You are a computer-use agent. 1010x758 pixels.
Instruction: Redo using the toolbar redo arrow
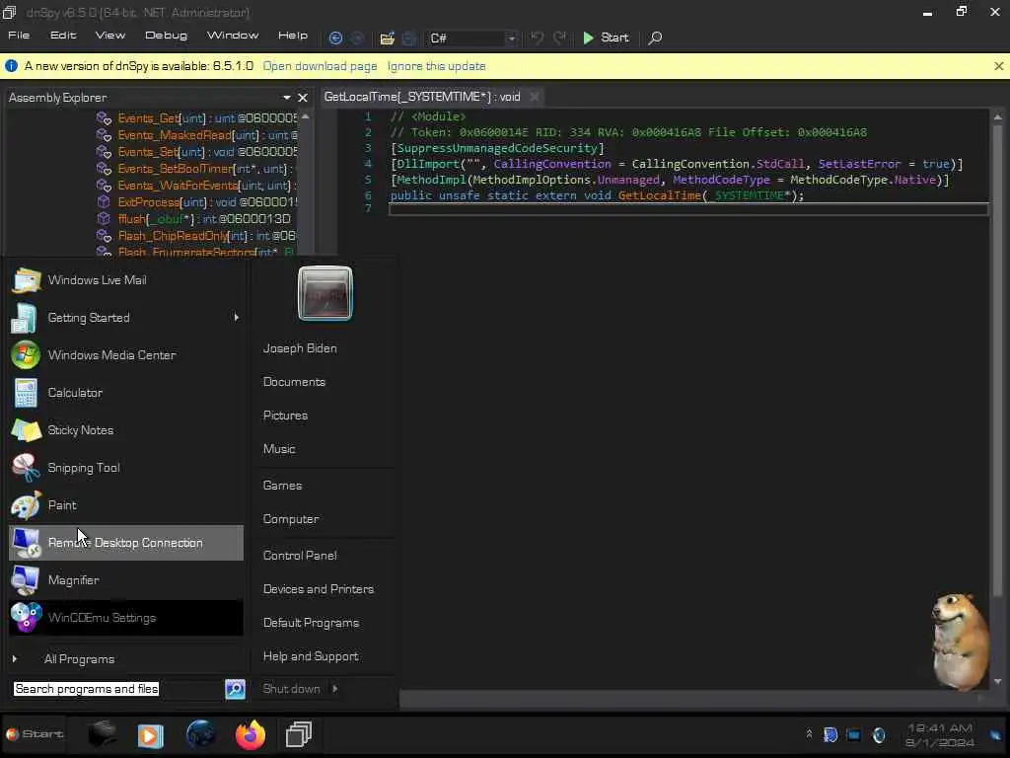click(x=560, y=38)
